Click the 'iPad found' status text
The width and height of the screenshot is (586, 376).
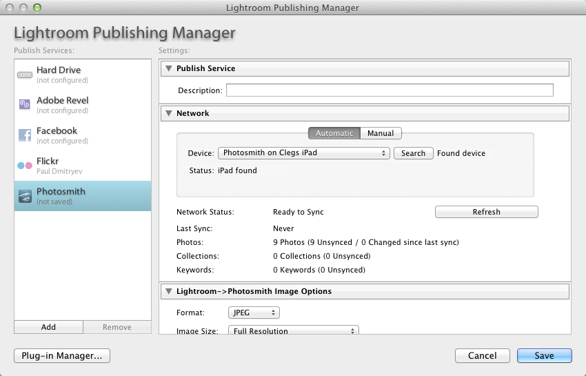[237, 170]
